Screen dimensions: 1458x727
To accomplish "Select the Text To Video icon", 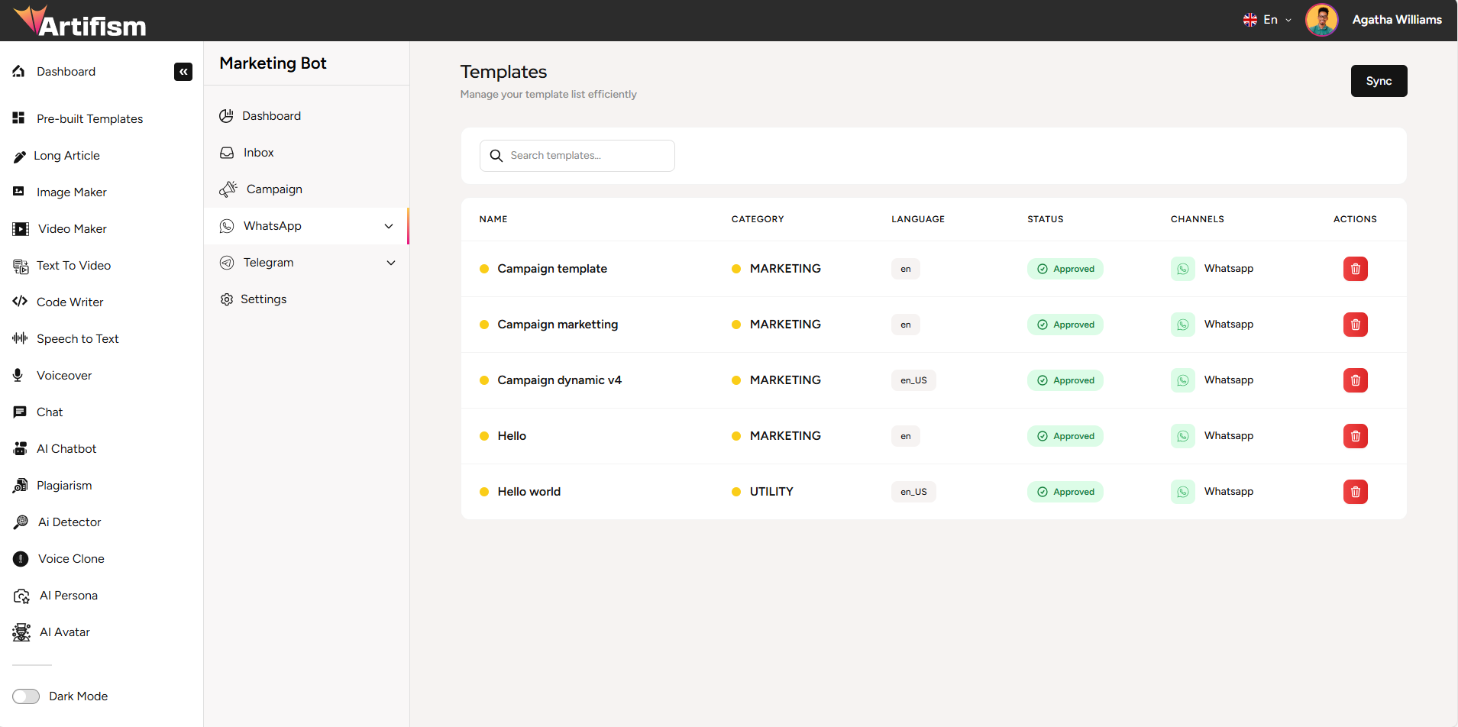I will 19,265.
